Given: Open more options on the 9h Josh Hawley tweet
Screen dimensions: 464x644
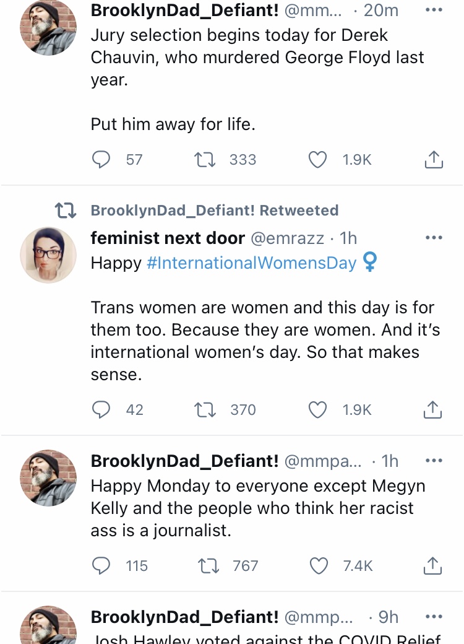Looking at the screenshot, I should (434, 617).
